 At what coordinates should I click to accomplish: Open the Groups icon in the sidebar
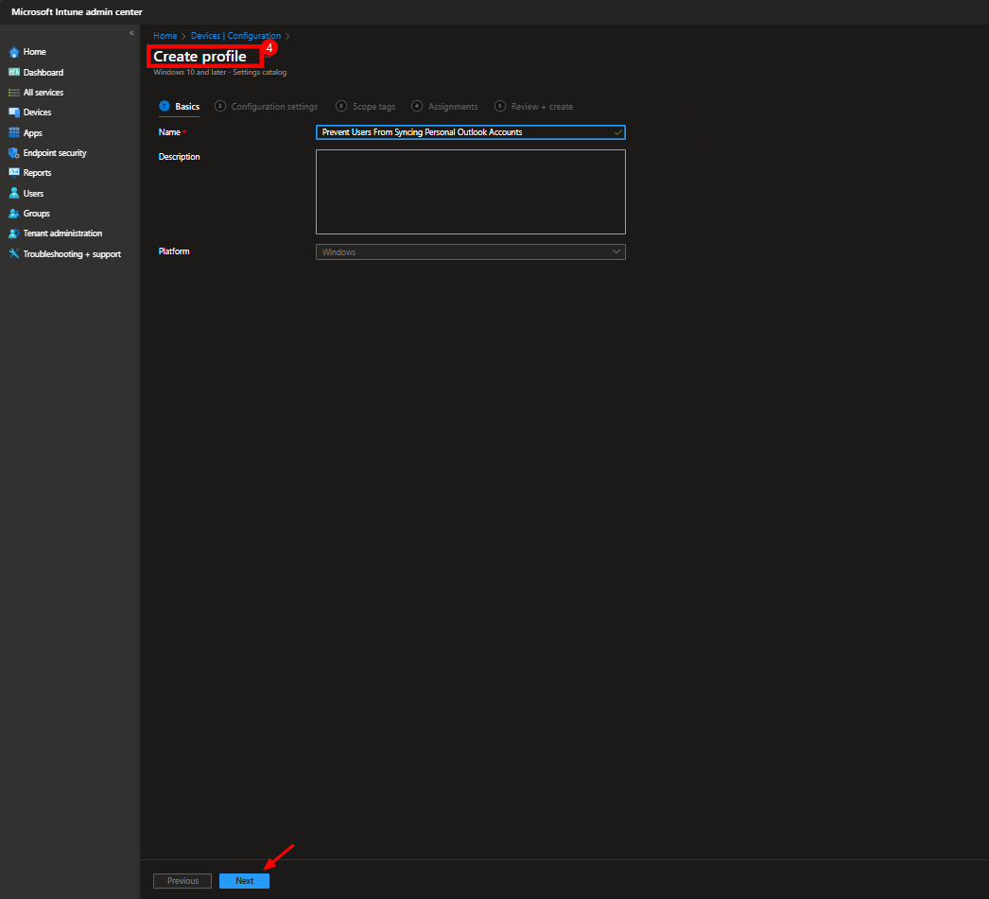(14, 214)
